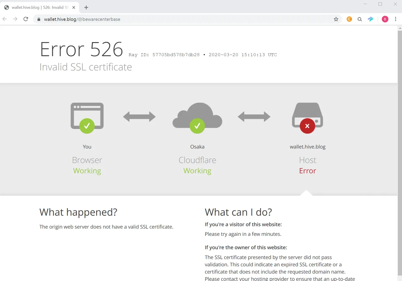This screenshot has width=402, height=281.
Task: Open a new tab with plus button
Action: pyautogui.click(x=86, y=8)
